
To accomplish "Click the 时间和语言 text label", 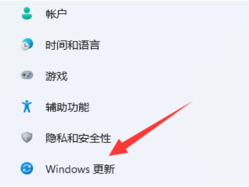I will tap(73, 45).
